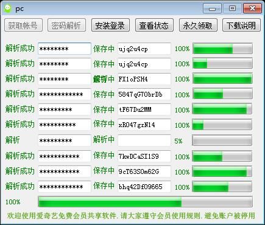Click the progress bar of tF67Du2MM row

[222, 109]
